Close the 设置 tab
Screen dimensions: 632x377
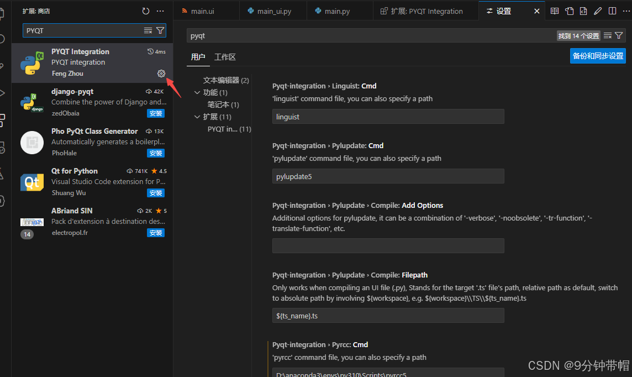click(x=536, y=11)
